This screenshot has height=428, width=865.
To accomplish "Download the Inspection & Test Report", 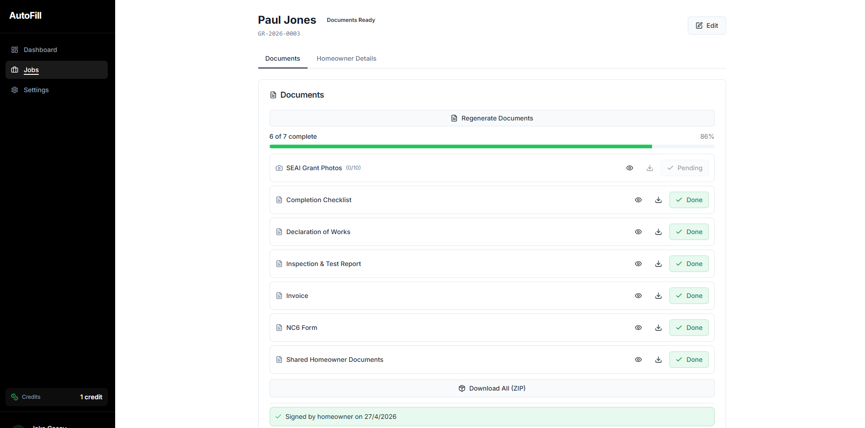I will pyautogui.click(x=658, y=264).
